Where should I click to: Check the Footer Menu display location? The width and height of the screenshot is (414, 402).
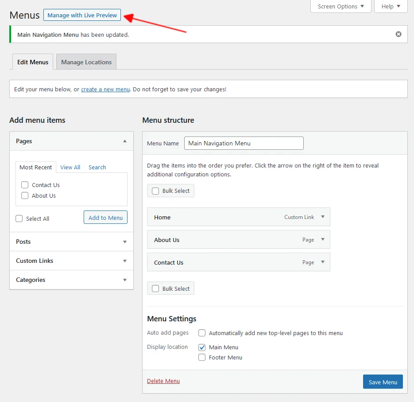pos(202,357)
